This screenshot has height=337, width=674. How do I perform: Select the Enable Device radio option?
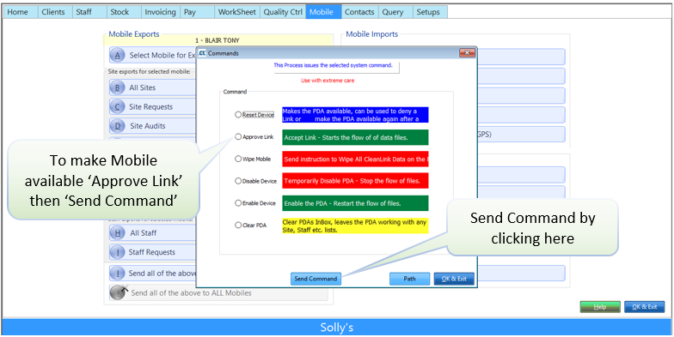(237, 203)
